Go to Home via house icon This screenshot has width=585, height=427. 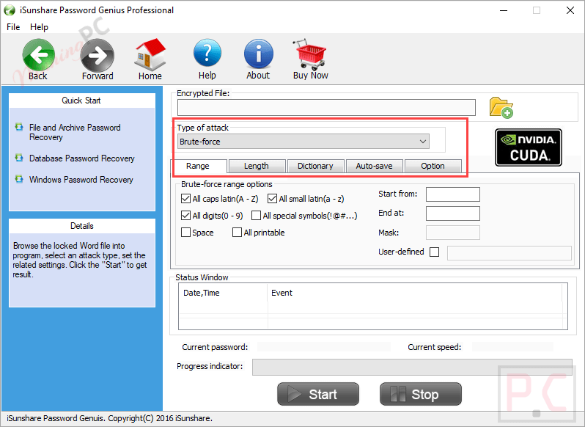[150, 54]
